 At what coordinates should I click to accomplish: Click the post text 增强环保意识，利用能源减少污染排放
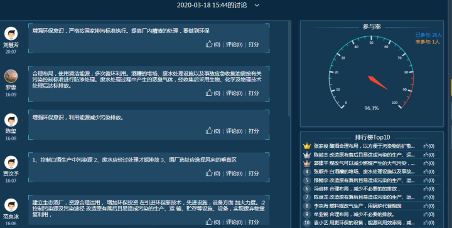click(78, 117)
